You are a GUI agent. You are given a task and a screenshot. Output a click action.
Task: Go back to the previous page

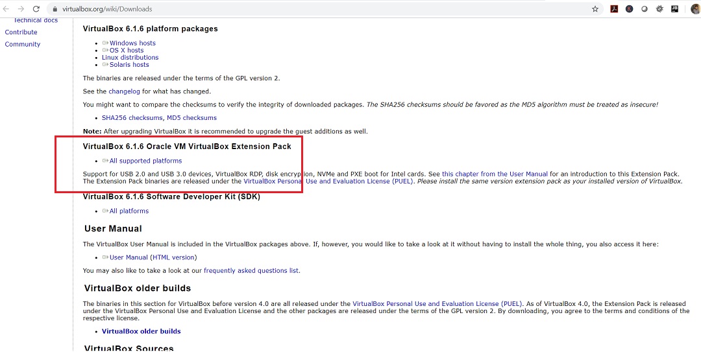click(x=6, y=9)
